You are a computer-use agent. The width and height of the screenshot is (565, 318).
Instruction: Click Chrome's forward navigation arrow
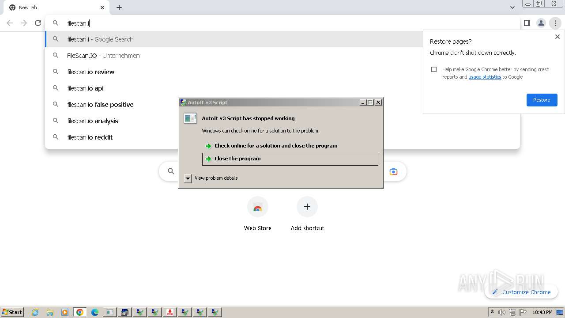[x=24, y=23]
